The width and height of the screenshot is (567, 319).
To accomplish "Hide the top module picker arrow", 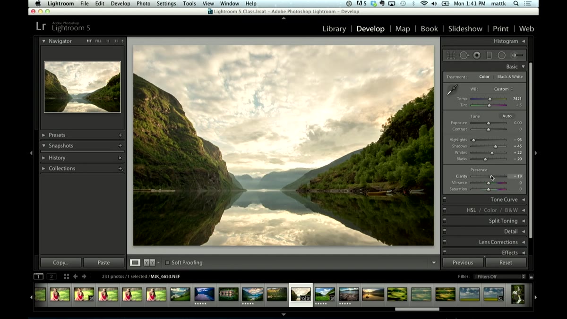I will coord(283,18).
